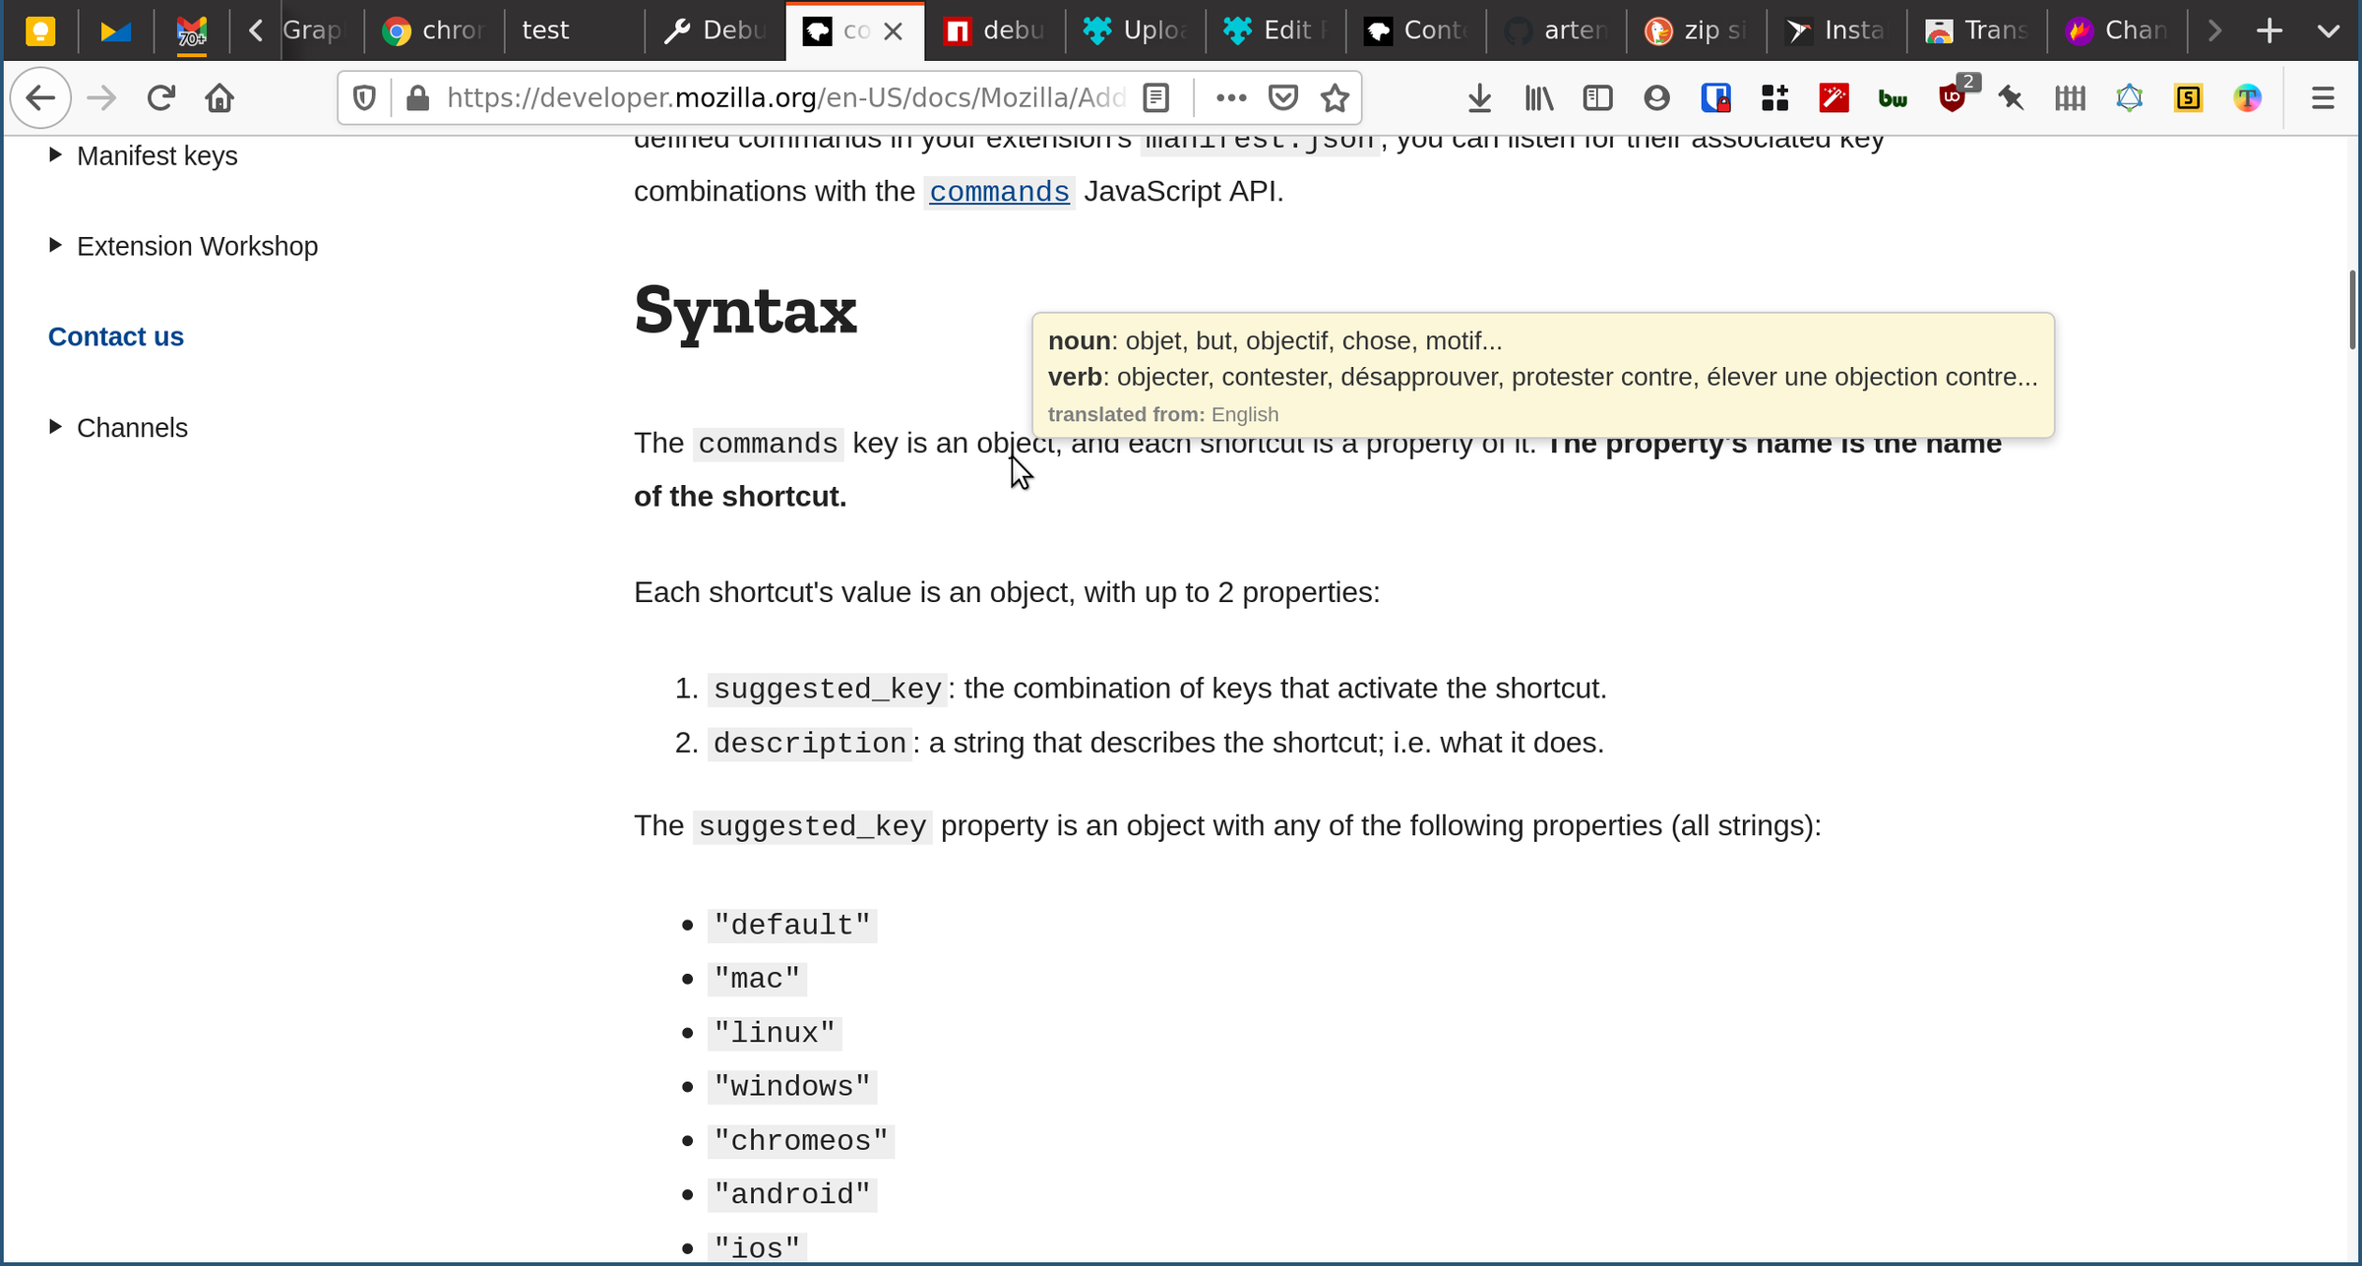Click the Reader View icon
This screenshot has width=2362, height=1266.
pyautogui.click(x=1154, y=96)
